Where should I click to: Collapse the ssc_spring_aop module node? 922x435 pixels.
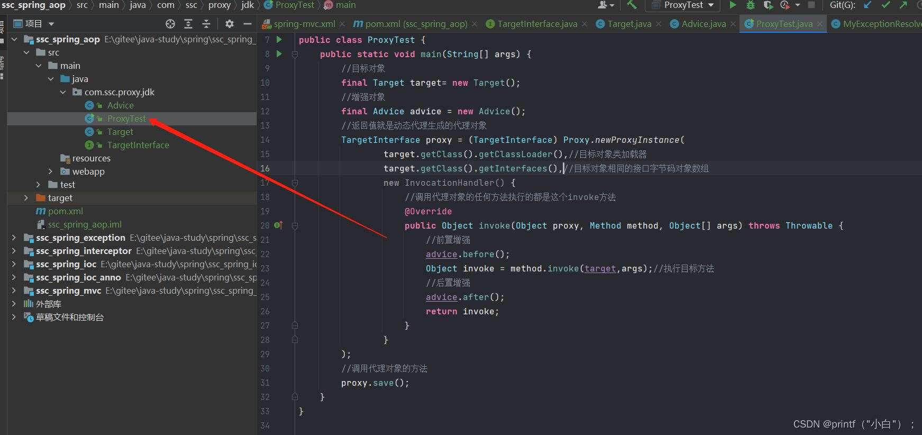click(x=14, y=39)
